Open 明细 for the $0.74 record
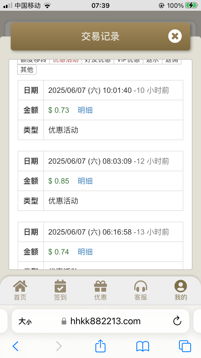This screenshot has height=358, width=201. [x=85, y=252]
